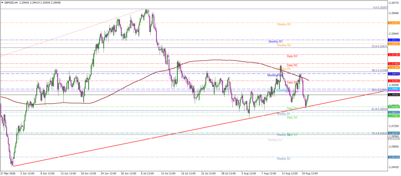Click the Weekly R2 pivot label
Viewport: 401px width, 176px height.
284,45
